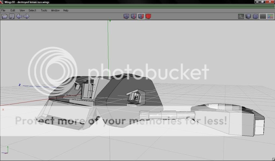
Task: Expand the Tools menu
Action: (x=44, y=10)
